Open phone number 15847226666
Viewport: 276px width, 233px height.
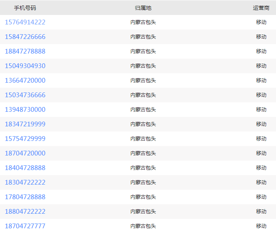25,37
